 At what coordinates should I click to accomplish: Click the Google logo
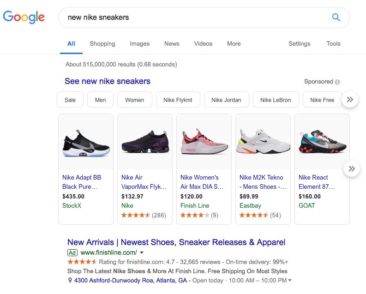coord(24,17)
